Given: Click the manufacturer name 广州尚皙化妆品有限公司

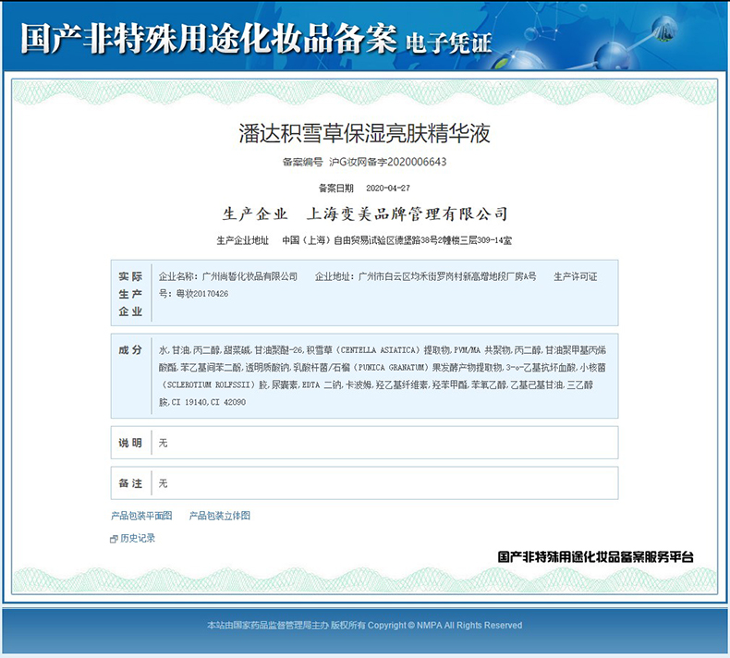Looking at the screenshot, I should click(249, 276).
